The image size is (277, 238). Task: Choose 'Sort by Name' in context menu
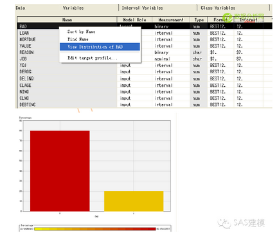pyautogui.click(x=81, y=32)
